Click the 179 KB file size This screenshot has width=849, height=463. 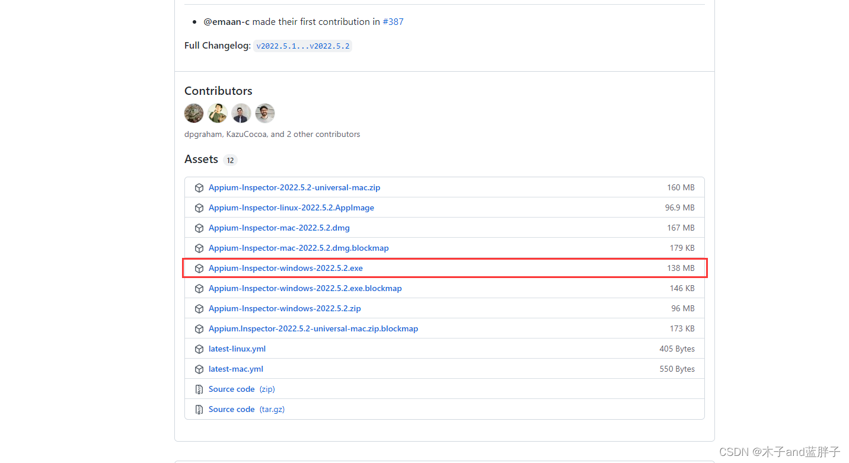[682, 248]
